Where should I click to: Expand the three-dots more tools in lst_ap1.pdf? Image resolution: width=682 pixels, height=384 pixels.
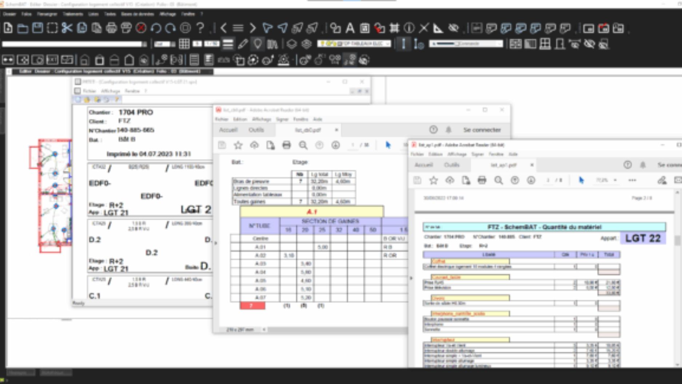point(632,180)
